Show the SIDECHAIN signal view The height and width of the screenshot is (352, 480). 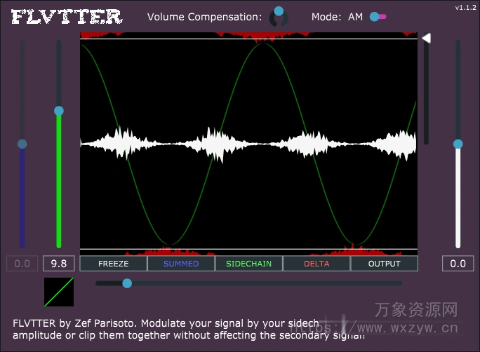click(x=248, y=264)
